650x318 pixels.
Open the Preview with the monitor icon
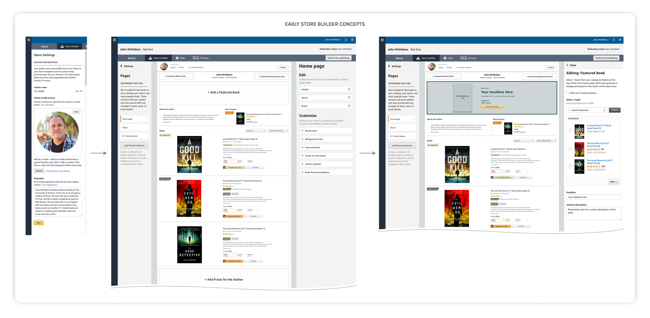click(194, 58)
